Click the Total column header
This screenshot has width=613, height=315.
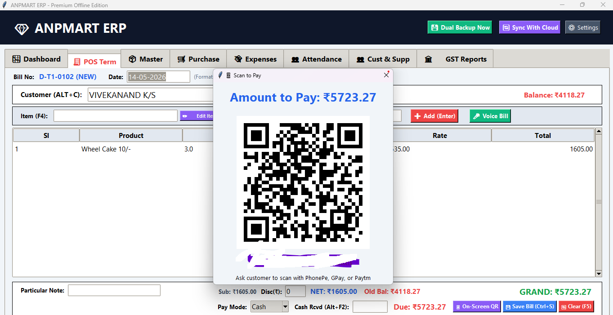click(543, 135)
